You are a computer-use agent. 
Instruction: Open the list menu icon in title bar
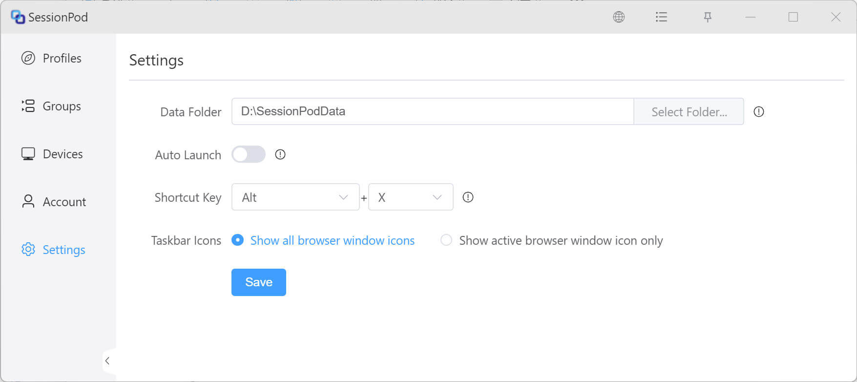[x=661, y=17]
